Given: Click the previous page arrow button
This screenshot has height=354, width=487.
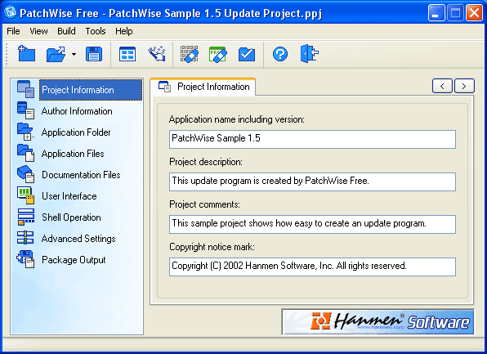Looking at the screenshot, I should (442, 86).
